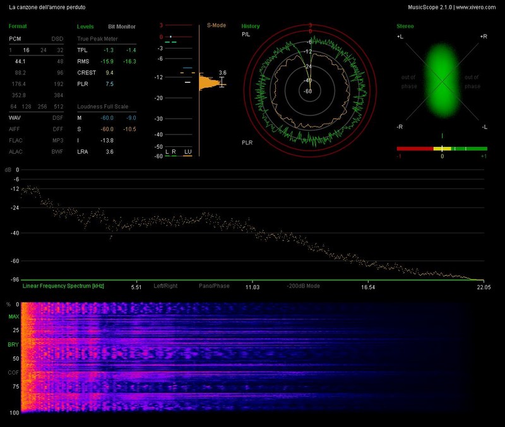The image size is (505, 427).
Task: Toggle the S-Mode meter option
Action: pos(217,25)
